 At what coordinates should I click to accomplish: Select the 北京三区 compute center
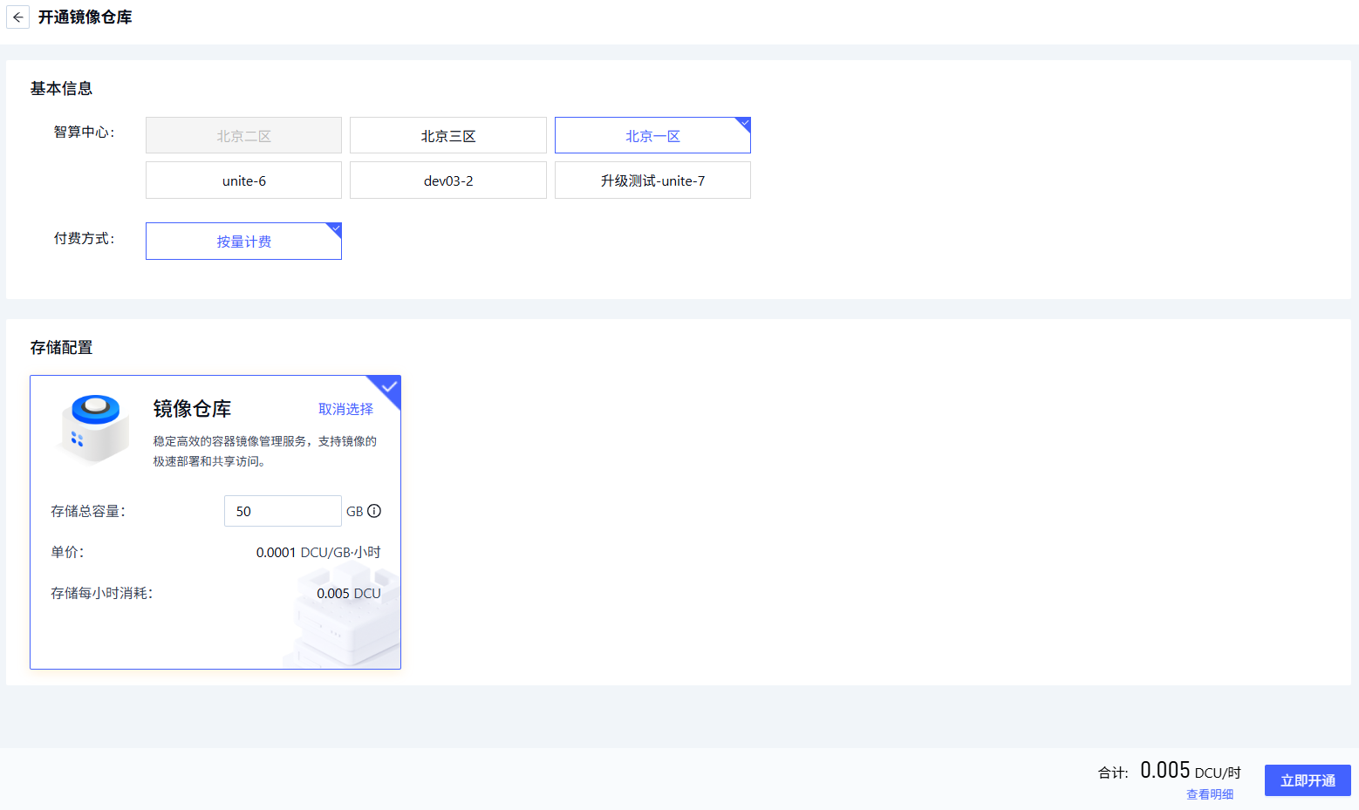pyautogui.click(x=447, y=135)
